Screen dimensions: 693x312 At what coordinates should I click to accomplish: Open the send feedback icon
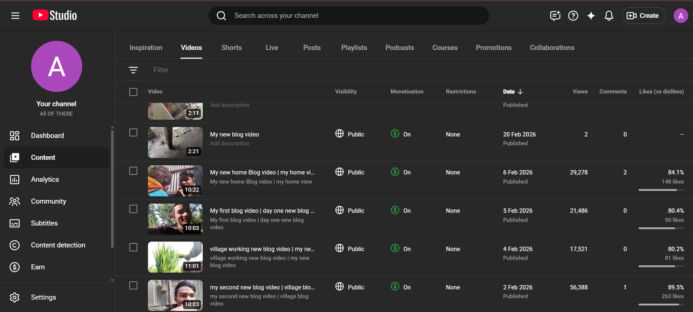(555, 16)
